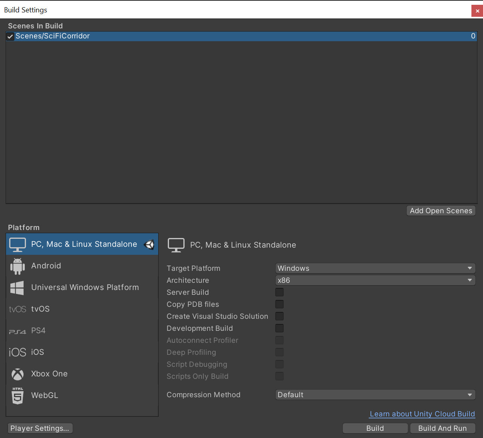Select the PC, Mac & Linux Standalone platform

click(x=82, y=244)
